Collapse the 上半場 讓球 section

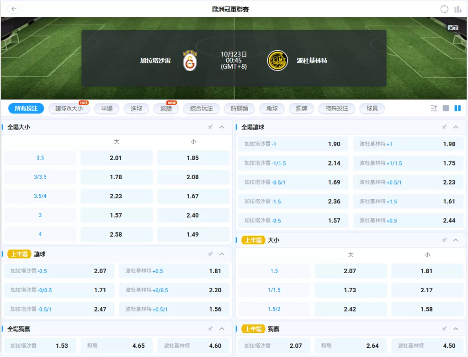tap(222, 254)
